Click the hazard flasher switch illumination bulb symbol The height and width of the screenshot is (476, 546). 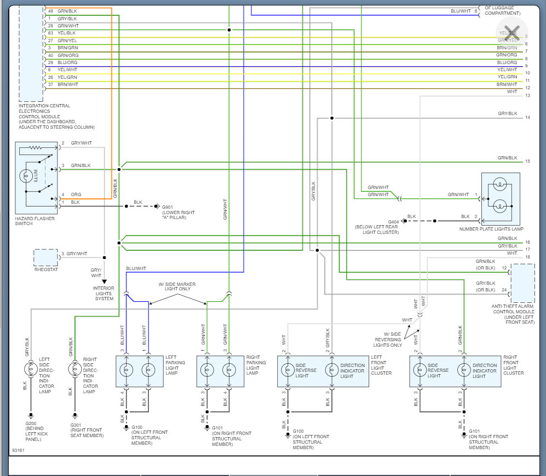(x=26, y=177)
